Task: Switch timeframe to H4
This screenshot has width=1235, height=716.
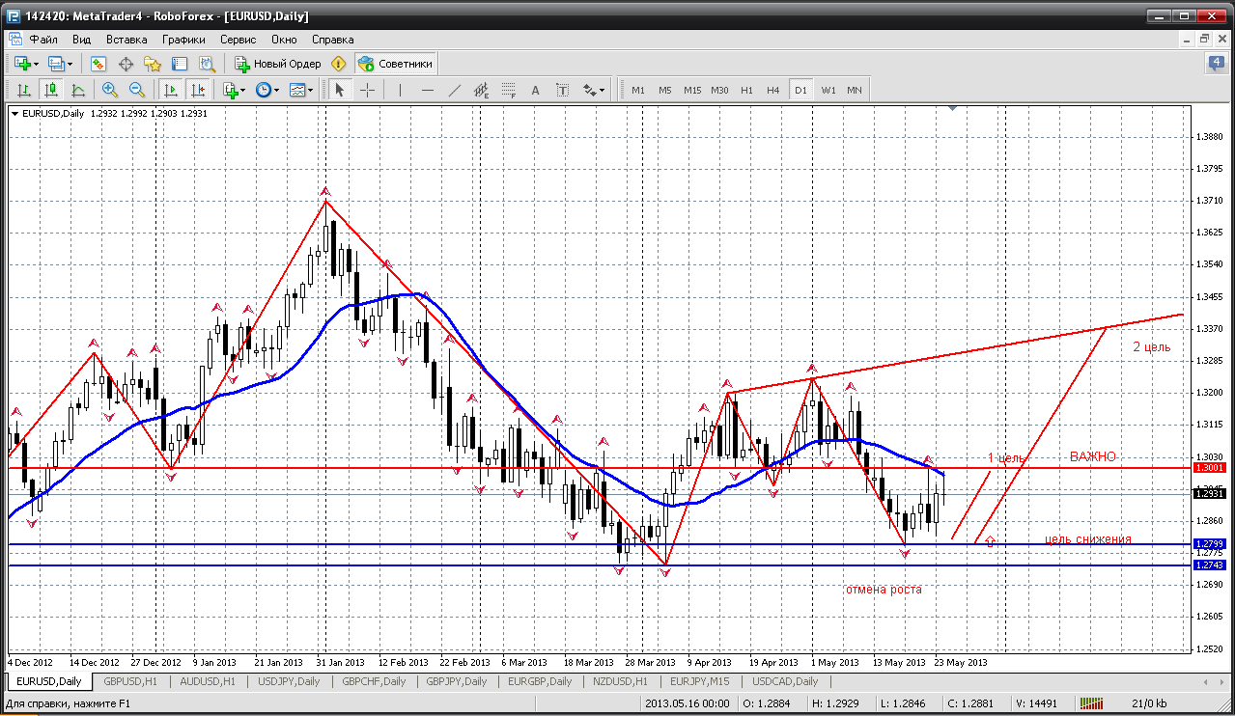Action: pyautogui.click(x=772, y=90)
